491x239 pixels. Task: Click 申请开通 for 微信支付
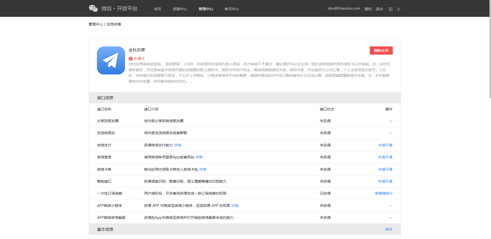point(385,145)
